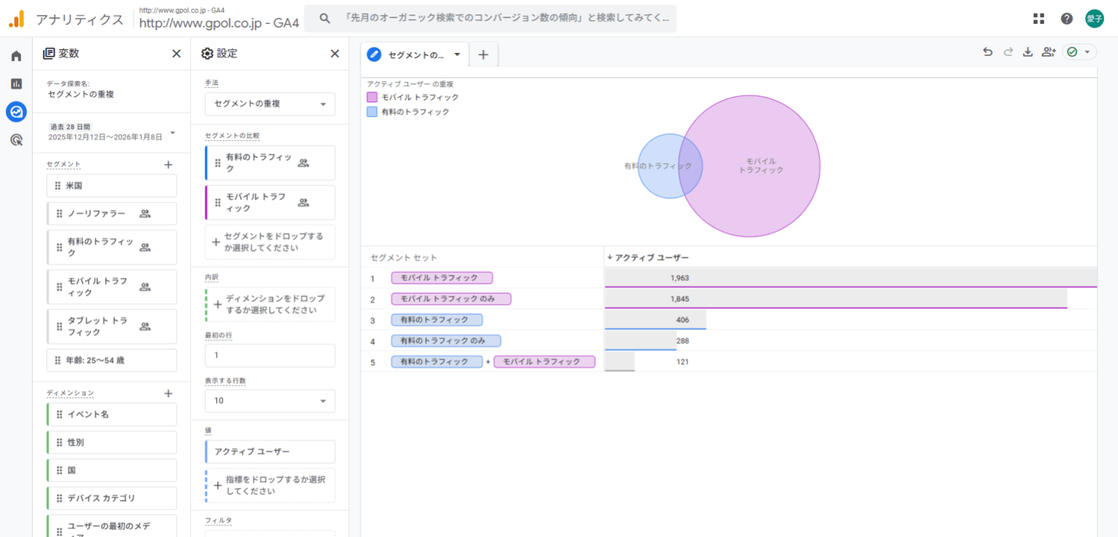1118x537 pixels.
Task: Close the 変数 panel
Action: click(176, 54)
